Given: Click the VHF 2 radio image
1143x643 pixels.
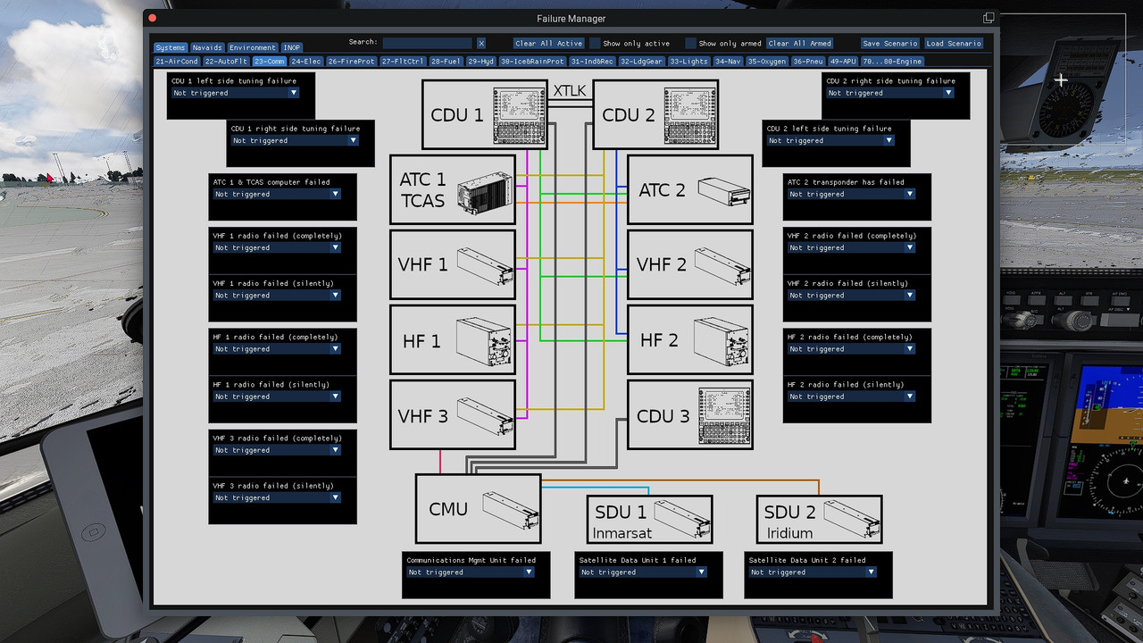Looking at the screenshot, I should [723, 265].
